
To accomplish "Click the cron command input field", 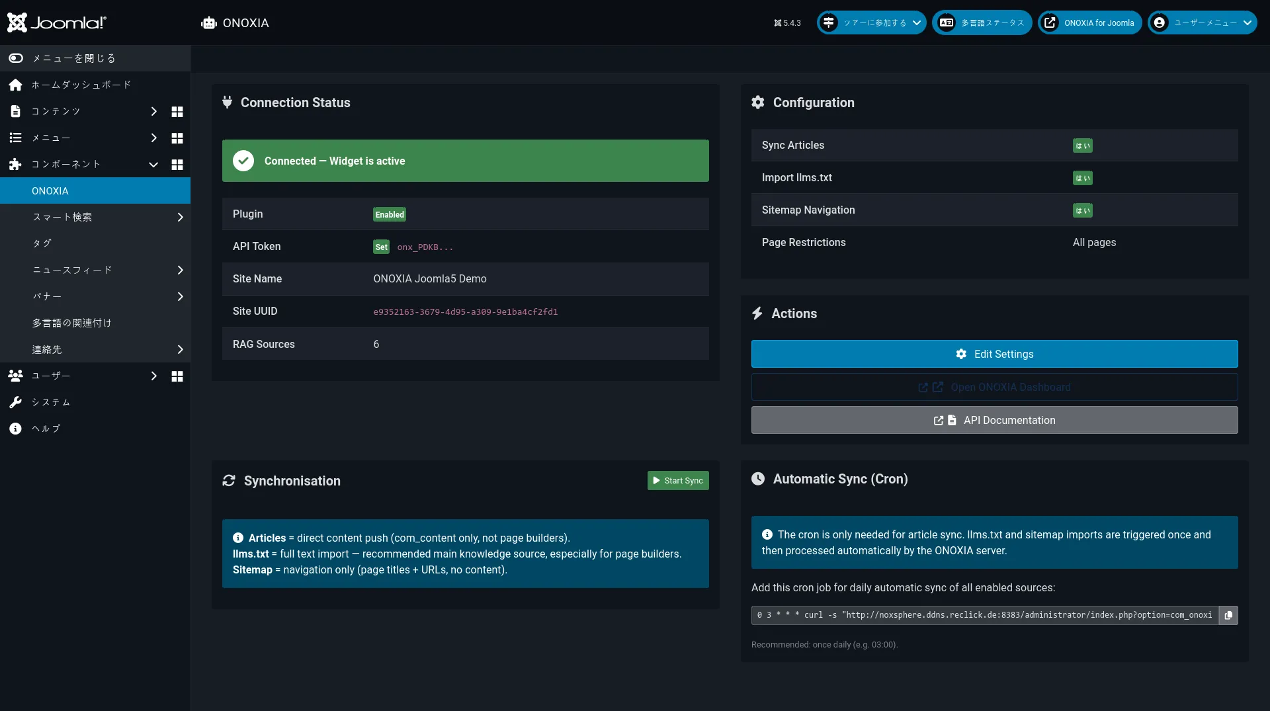I will click(985, 615).
